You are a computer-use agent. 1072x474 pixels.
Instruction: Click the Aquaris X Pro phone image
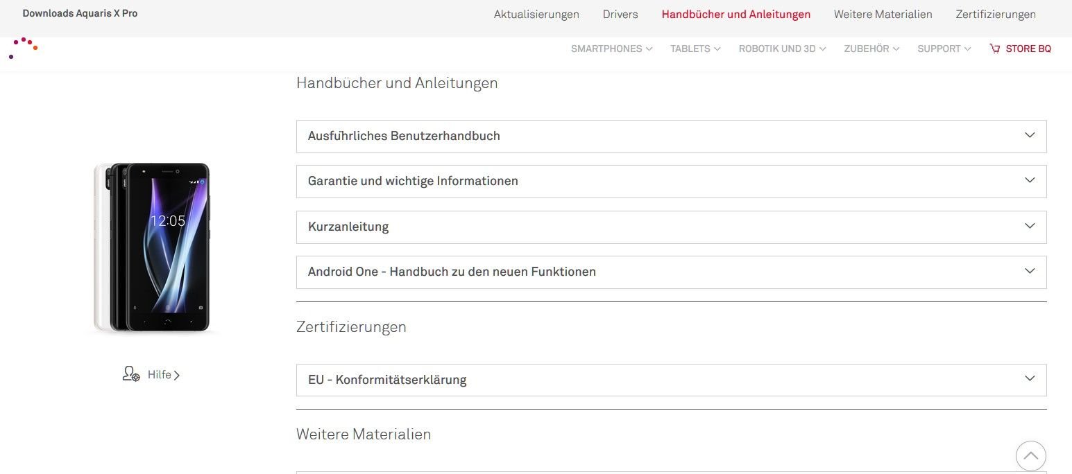click(x=151, y=247)
